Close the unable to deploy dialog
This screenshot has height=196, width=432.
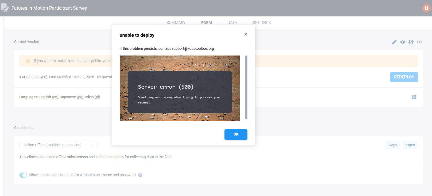click(x=246, y=34)
